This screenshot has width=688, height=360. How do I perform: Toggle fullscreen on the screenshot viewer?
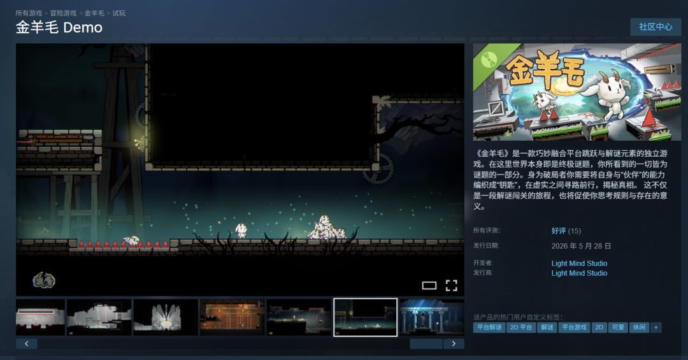click(451, 285)
